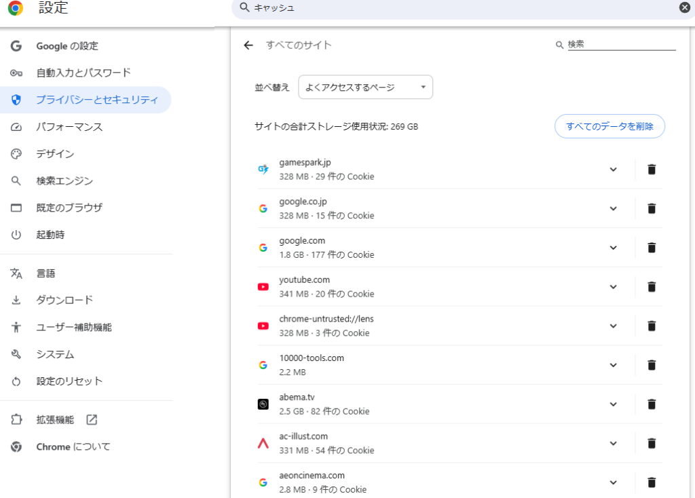Delete abema.tv site data with trash icon
The image size is (695, 498).
click(x=652, y=404)
